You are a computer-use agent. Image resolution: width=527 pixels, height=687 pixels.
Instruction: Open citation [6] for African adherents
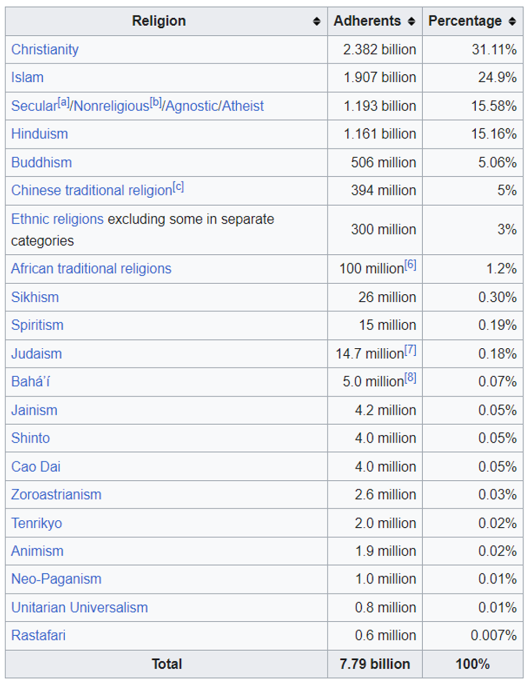click(410, 264)
